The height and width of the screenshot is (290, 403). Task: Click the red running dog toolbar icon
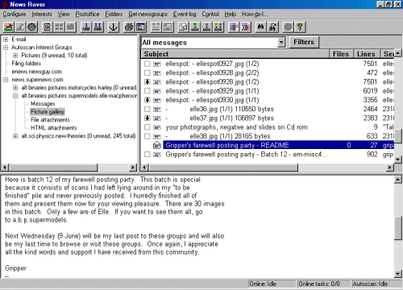(9, 27)
